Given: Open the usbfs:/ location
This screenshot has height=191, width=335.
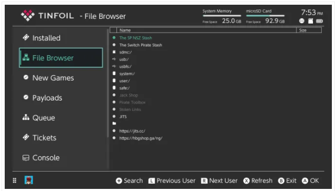Looking at the screenshot, I should tap(125, 67).
